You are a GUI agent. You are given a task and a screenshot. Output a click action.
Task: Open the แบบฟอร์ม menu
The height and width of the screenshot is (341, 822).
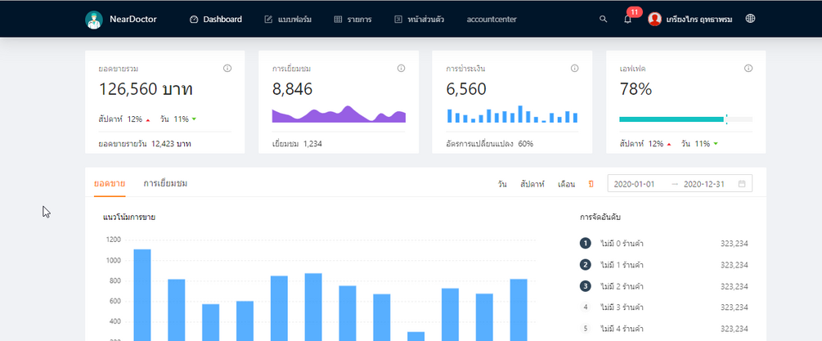288,20
